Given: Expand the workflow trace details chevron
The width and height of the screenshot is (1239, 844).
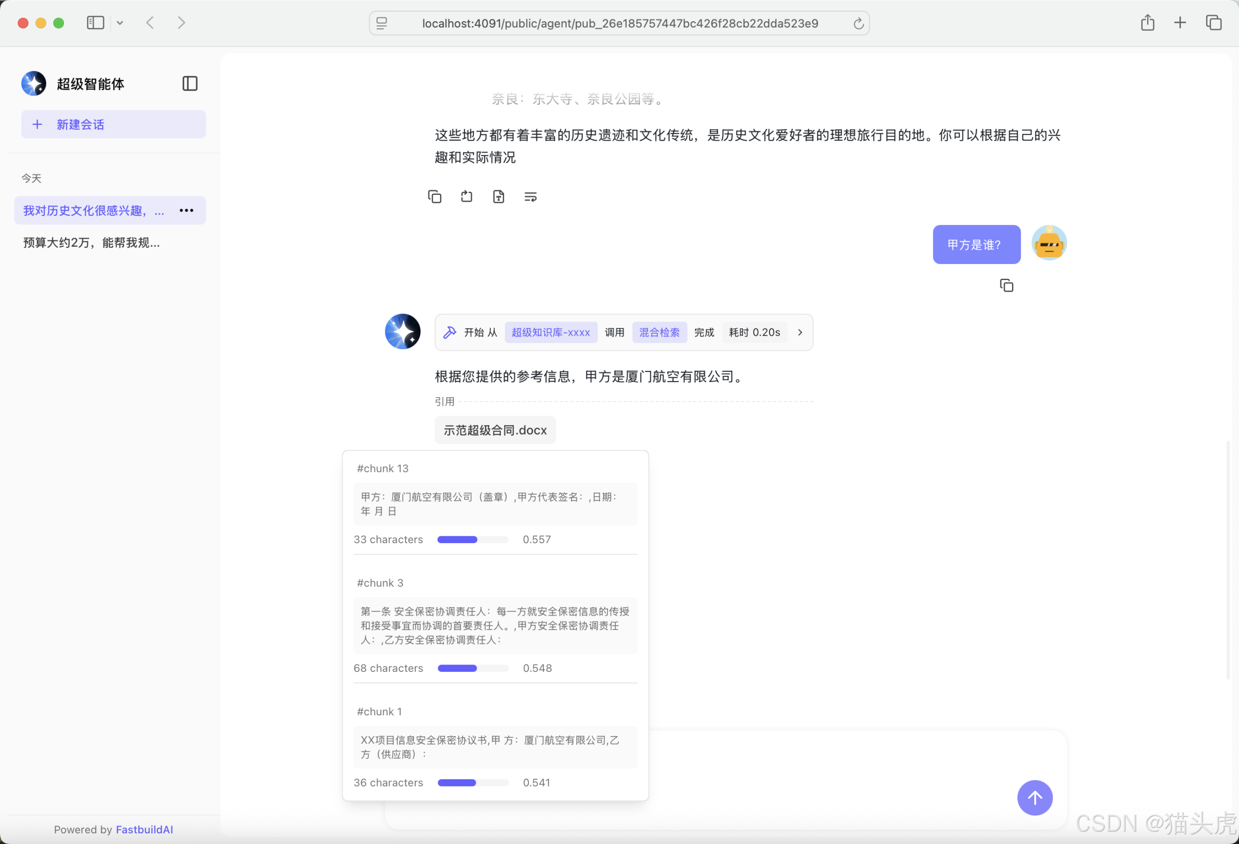Looking at the screenshot, I should point(800,331).
